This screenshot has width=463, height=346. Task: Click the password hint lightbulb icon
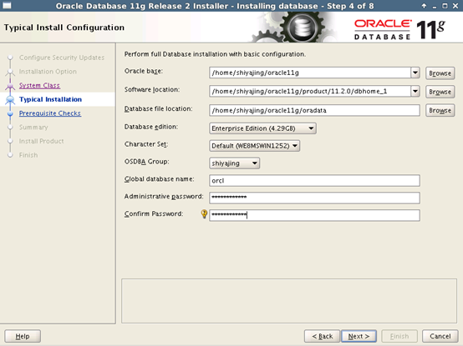(x=204, y=213)
